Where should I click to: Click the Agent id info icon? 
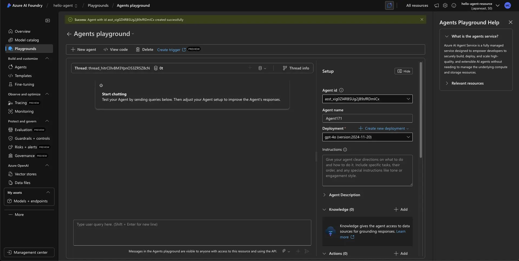pos(341,90)
